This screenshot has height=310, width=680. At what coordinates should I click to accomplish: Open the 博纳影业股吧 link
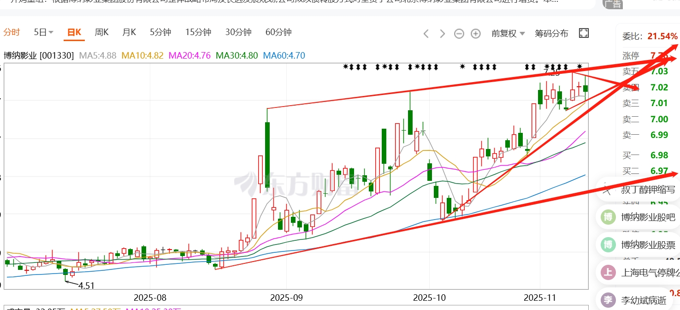(648, 218)
